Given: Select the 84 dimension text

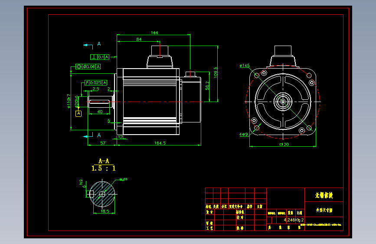Looking at the screenshot, I should (139, 39).
